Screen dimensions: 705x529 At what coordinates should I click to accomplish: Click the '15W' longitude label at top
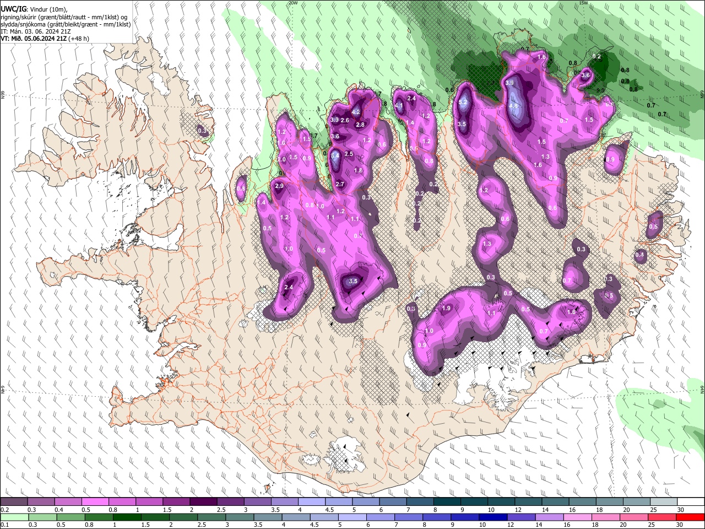click(584, 3)
